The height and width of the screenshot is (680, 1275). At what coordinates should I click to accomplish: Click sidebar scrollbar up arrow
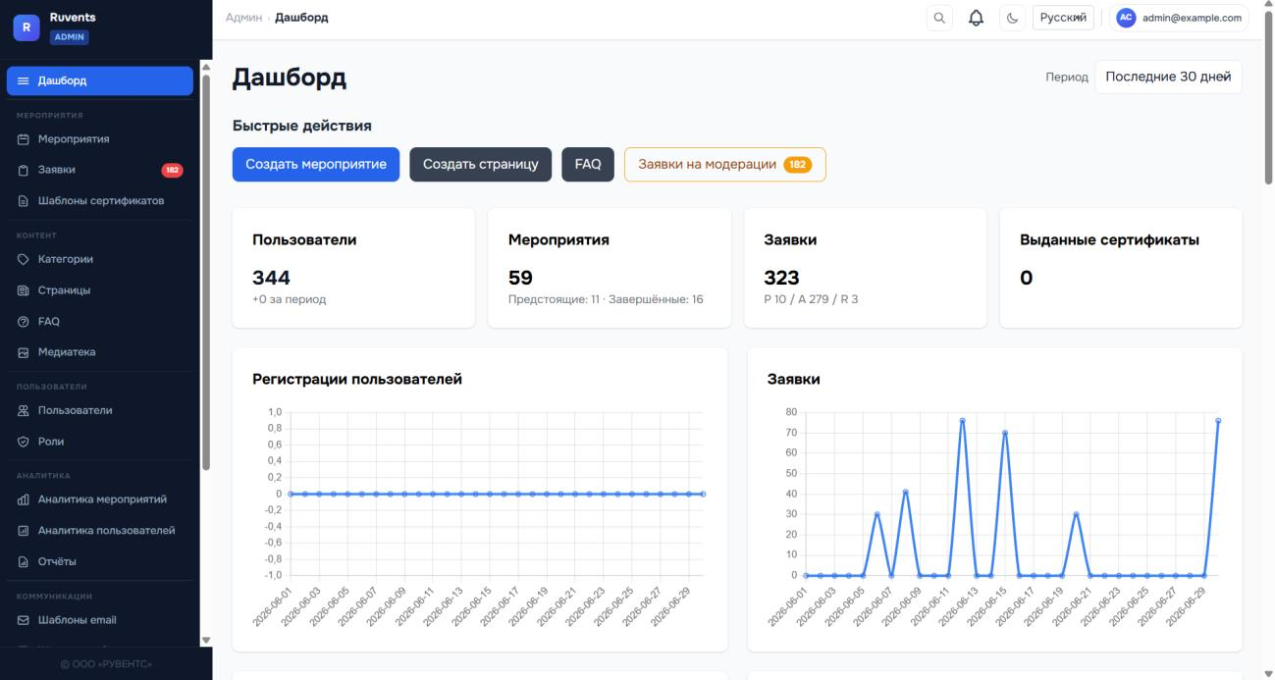205,67
